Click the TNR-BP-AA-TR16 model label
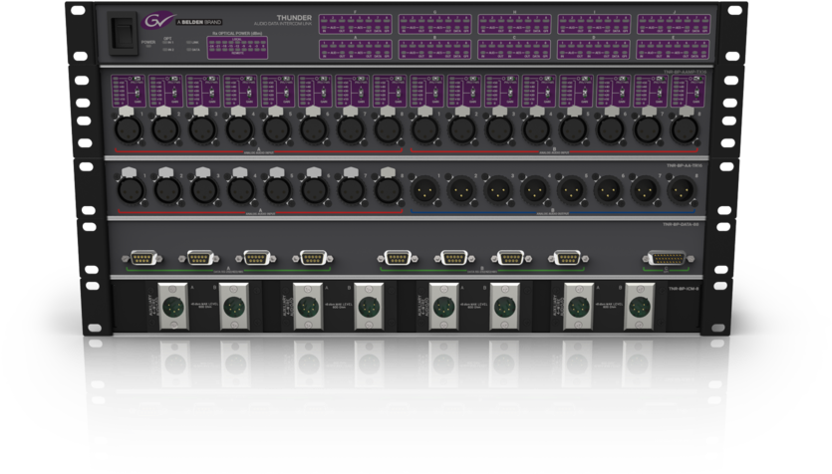The width and height of the screenshot is (832, 474). (x=685, y=166)
